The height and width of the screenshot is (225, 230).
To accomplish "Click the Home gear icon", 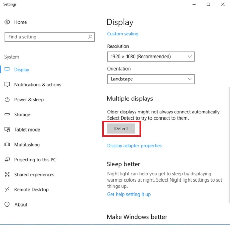I will [7, 22].
